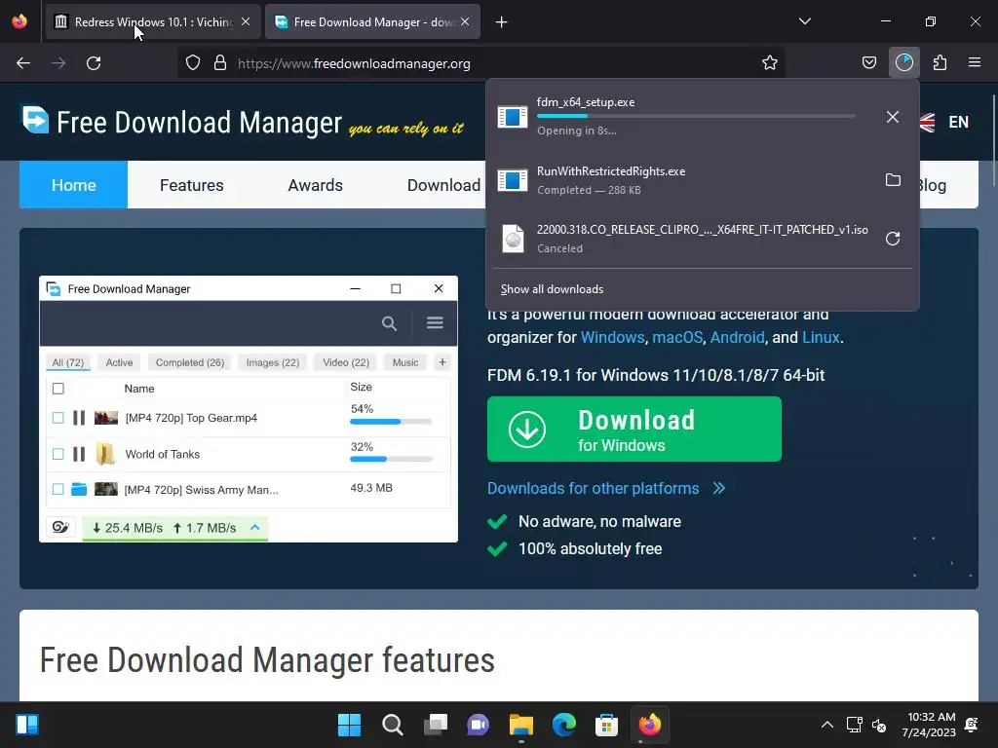Click folder icon beside Swiss Army Man
The image size is (998, 748).
point(79,489)
